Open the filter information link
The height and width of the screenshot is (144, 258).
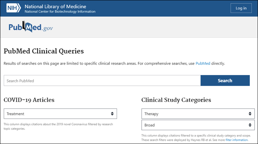(236, 140)
